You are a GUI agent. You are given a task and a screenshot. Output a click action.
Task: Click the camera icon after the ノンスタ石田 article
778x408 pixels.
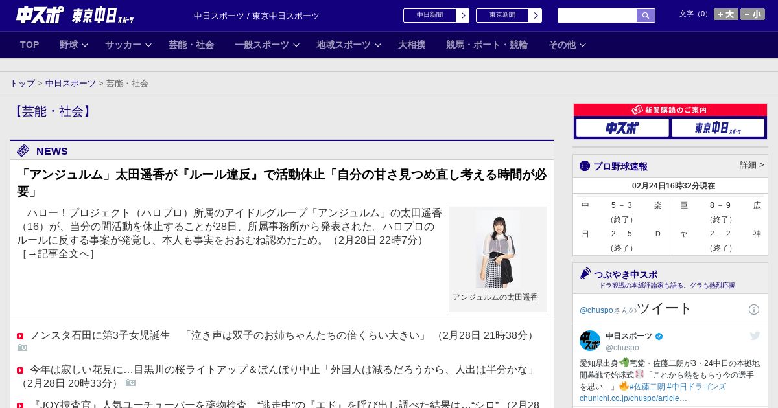pyautogui.click(x=23, y=348)
